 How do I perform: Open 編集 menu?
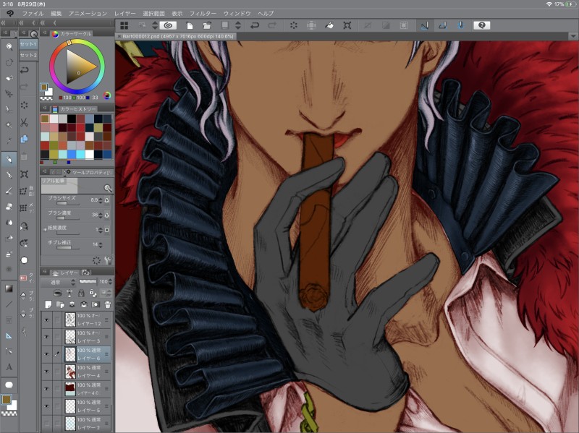(56, 14)
